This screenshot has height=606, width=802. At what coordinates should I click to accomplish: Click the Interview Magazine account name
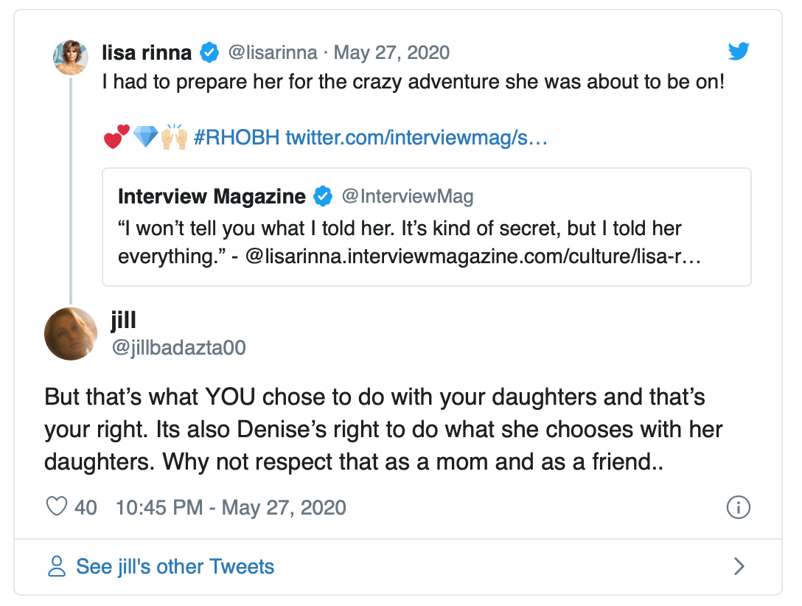coord(212,196)
